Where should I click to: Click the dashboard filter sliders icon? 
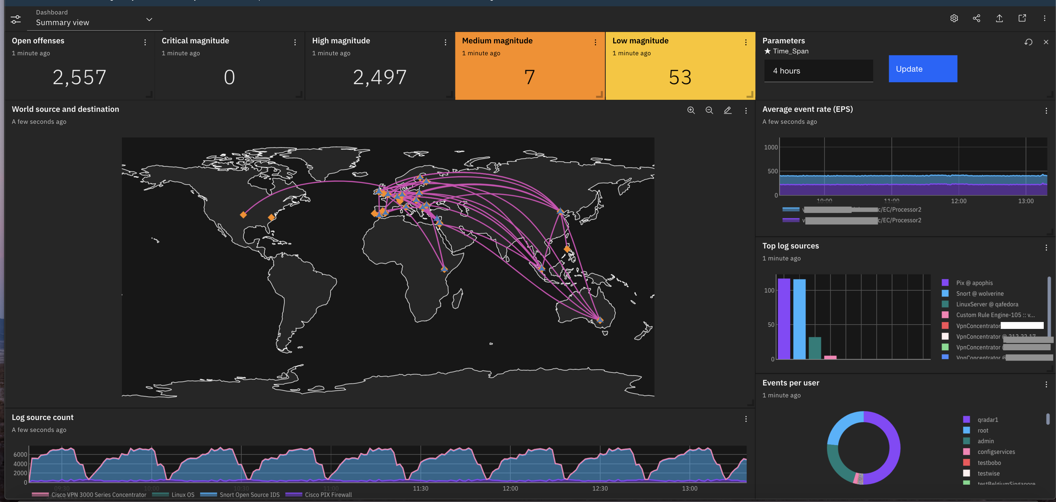coord(16,19)
